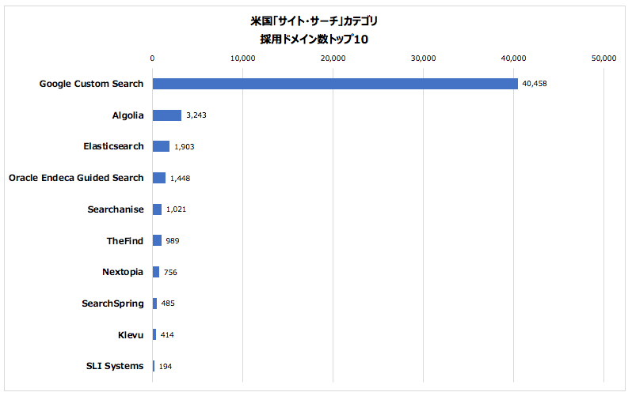
Task: Select the 50,000 axis tick label
Action: 603,58
